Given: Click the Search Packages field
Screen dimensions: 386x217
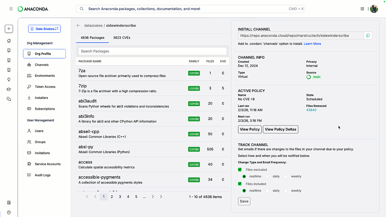Looking at the screenshot, I should tap(152, 51).
